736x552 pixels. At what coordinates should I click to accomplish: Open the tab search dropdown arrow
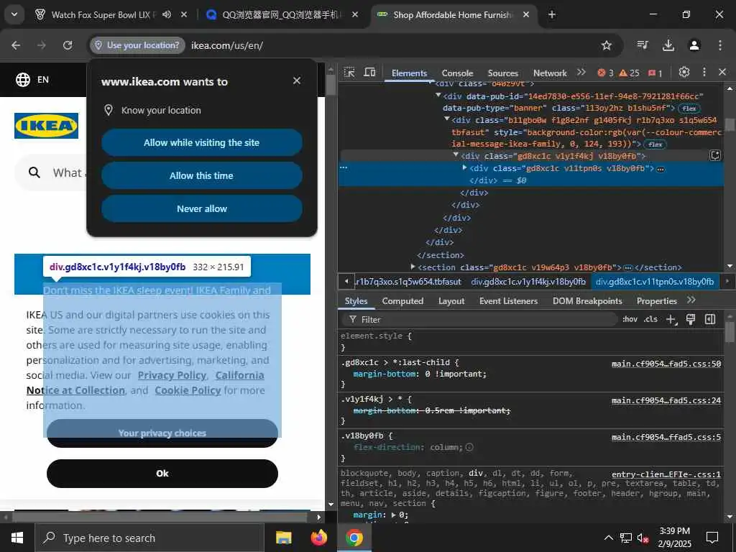coord(14,14)
